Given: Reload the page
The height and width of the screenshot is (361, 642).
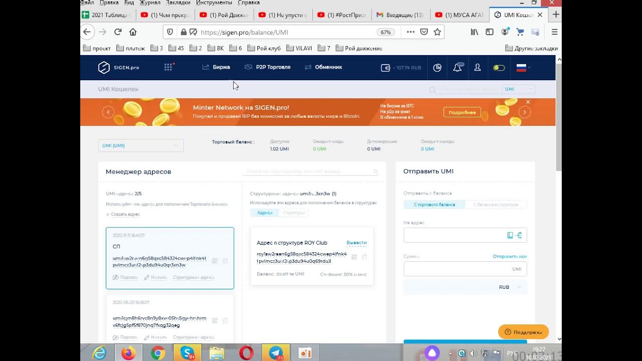Looking at the screenshot, I should [118, 32].
